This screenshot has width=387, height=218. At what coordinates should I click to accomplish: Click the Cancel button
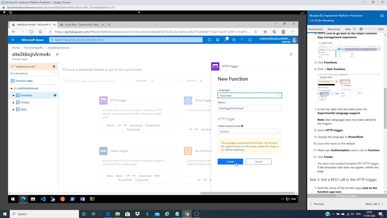259,162
